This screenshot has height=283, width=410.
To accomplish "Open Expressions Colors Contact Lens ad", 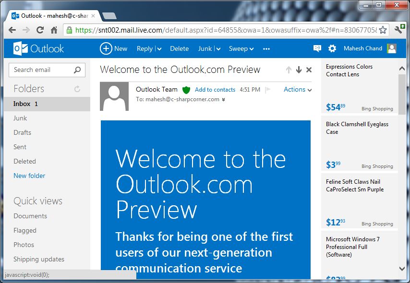I will pyautogui.click(x=360, y=86).
